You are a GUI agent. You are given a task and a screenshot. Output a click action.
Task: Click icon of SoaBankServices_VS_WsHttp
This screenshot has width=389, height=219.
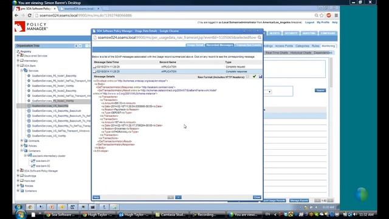click(x=29, y=136)
